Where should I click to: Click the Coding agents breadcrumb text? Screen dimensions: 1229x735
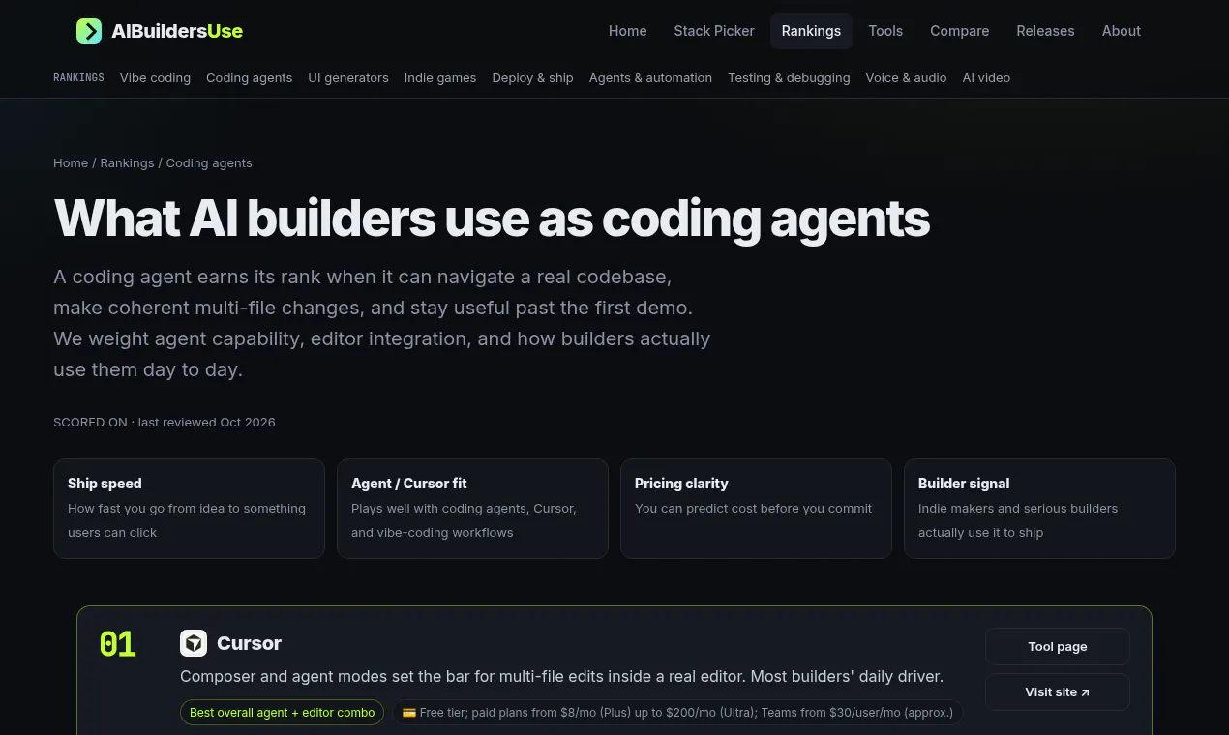point(209,163)
